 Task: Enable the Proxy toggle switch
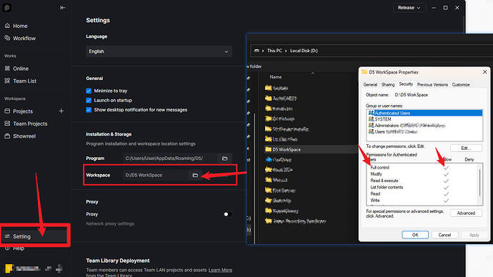228,214
